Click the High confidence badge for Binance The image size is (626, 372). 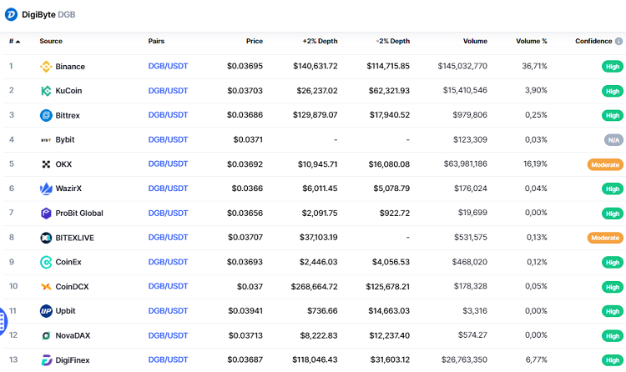pyautogui.click(x=612, y=67)
